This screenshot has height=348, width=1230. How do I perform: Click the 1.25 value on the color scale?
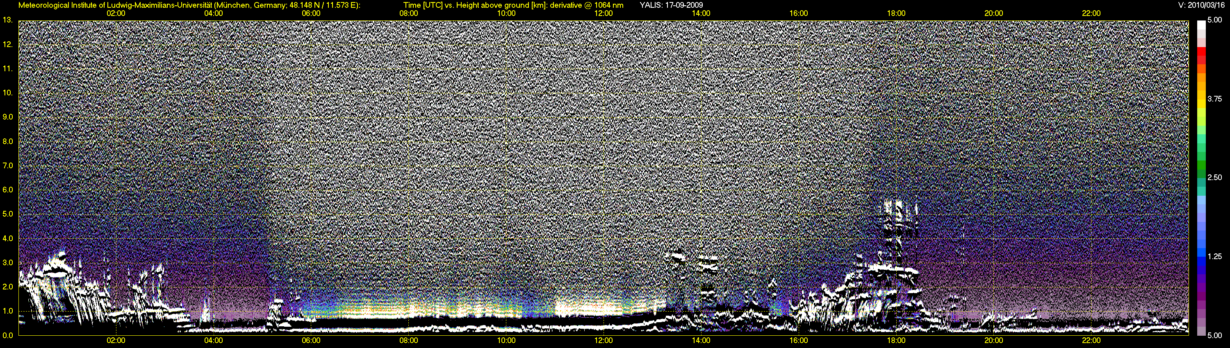[1214, 256]
